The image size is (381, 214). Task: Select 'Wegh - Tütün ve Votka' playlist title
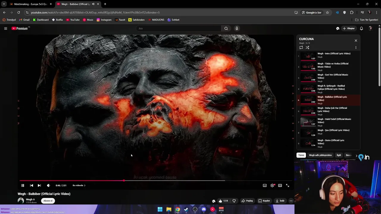333,65
